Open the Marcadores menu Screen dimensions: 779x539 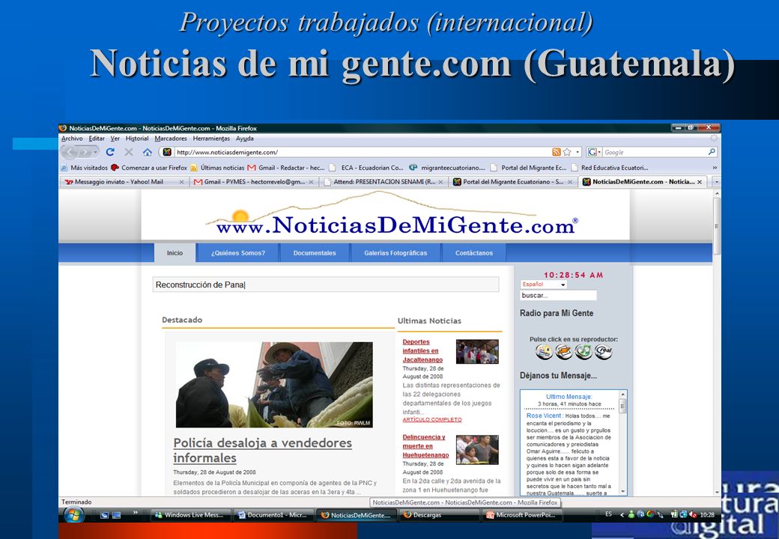[x=171, y=138]
